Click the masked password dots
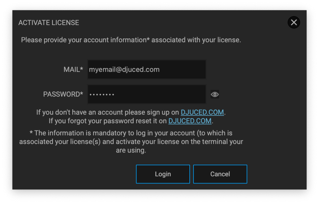This screenshot has width=319, height=204. (x=102, y=94)
